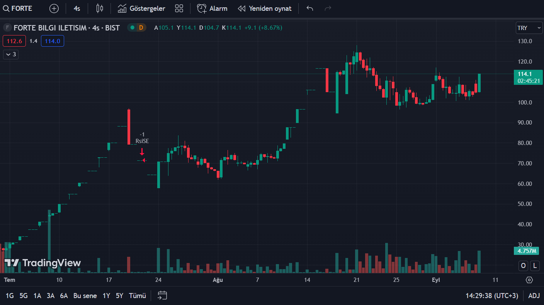This screenshot has width=544, height=305.
Task: Click the Eyl month label on time axis
Action: click(x=436, y=280)
